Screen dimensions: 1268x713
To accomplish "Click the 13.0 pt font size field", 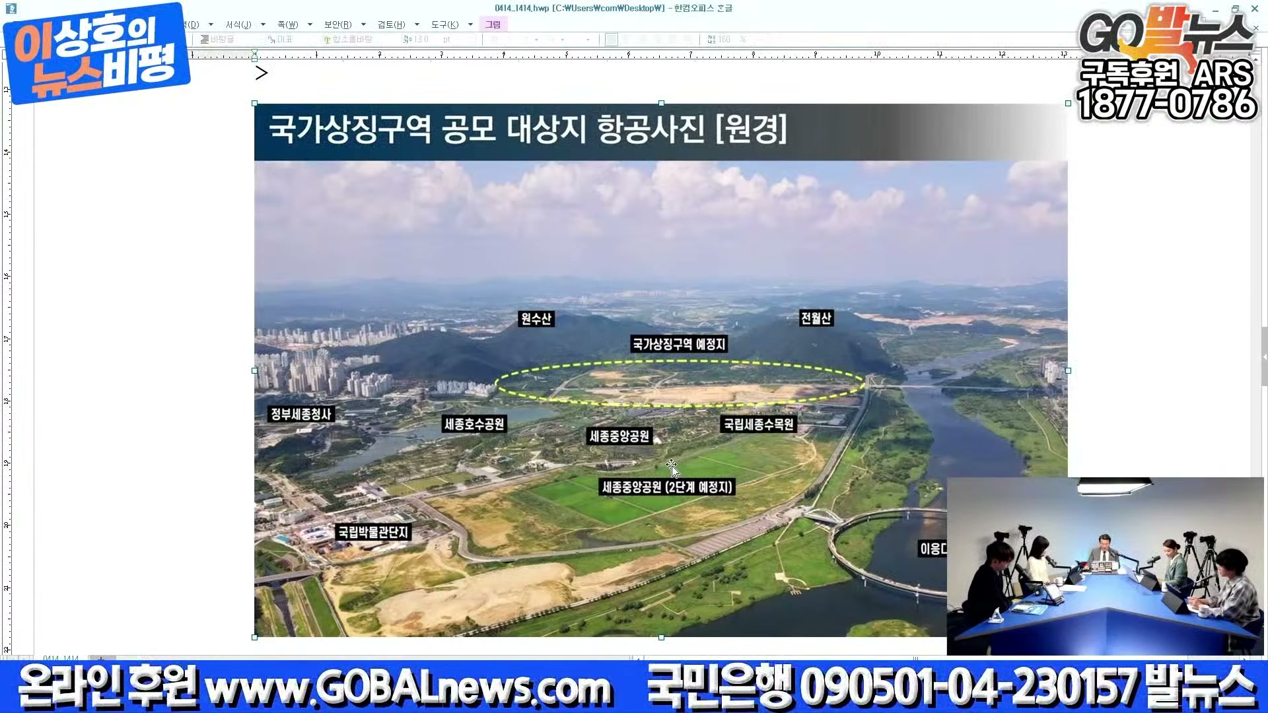I will pyautogui.click(x=423, y=40).
